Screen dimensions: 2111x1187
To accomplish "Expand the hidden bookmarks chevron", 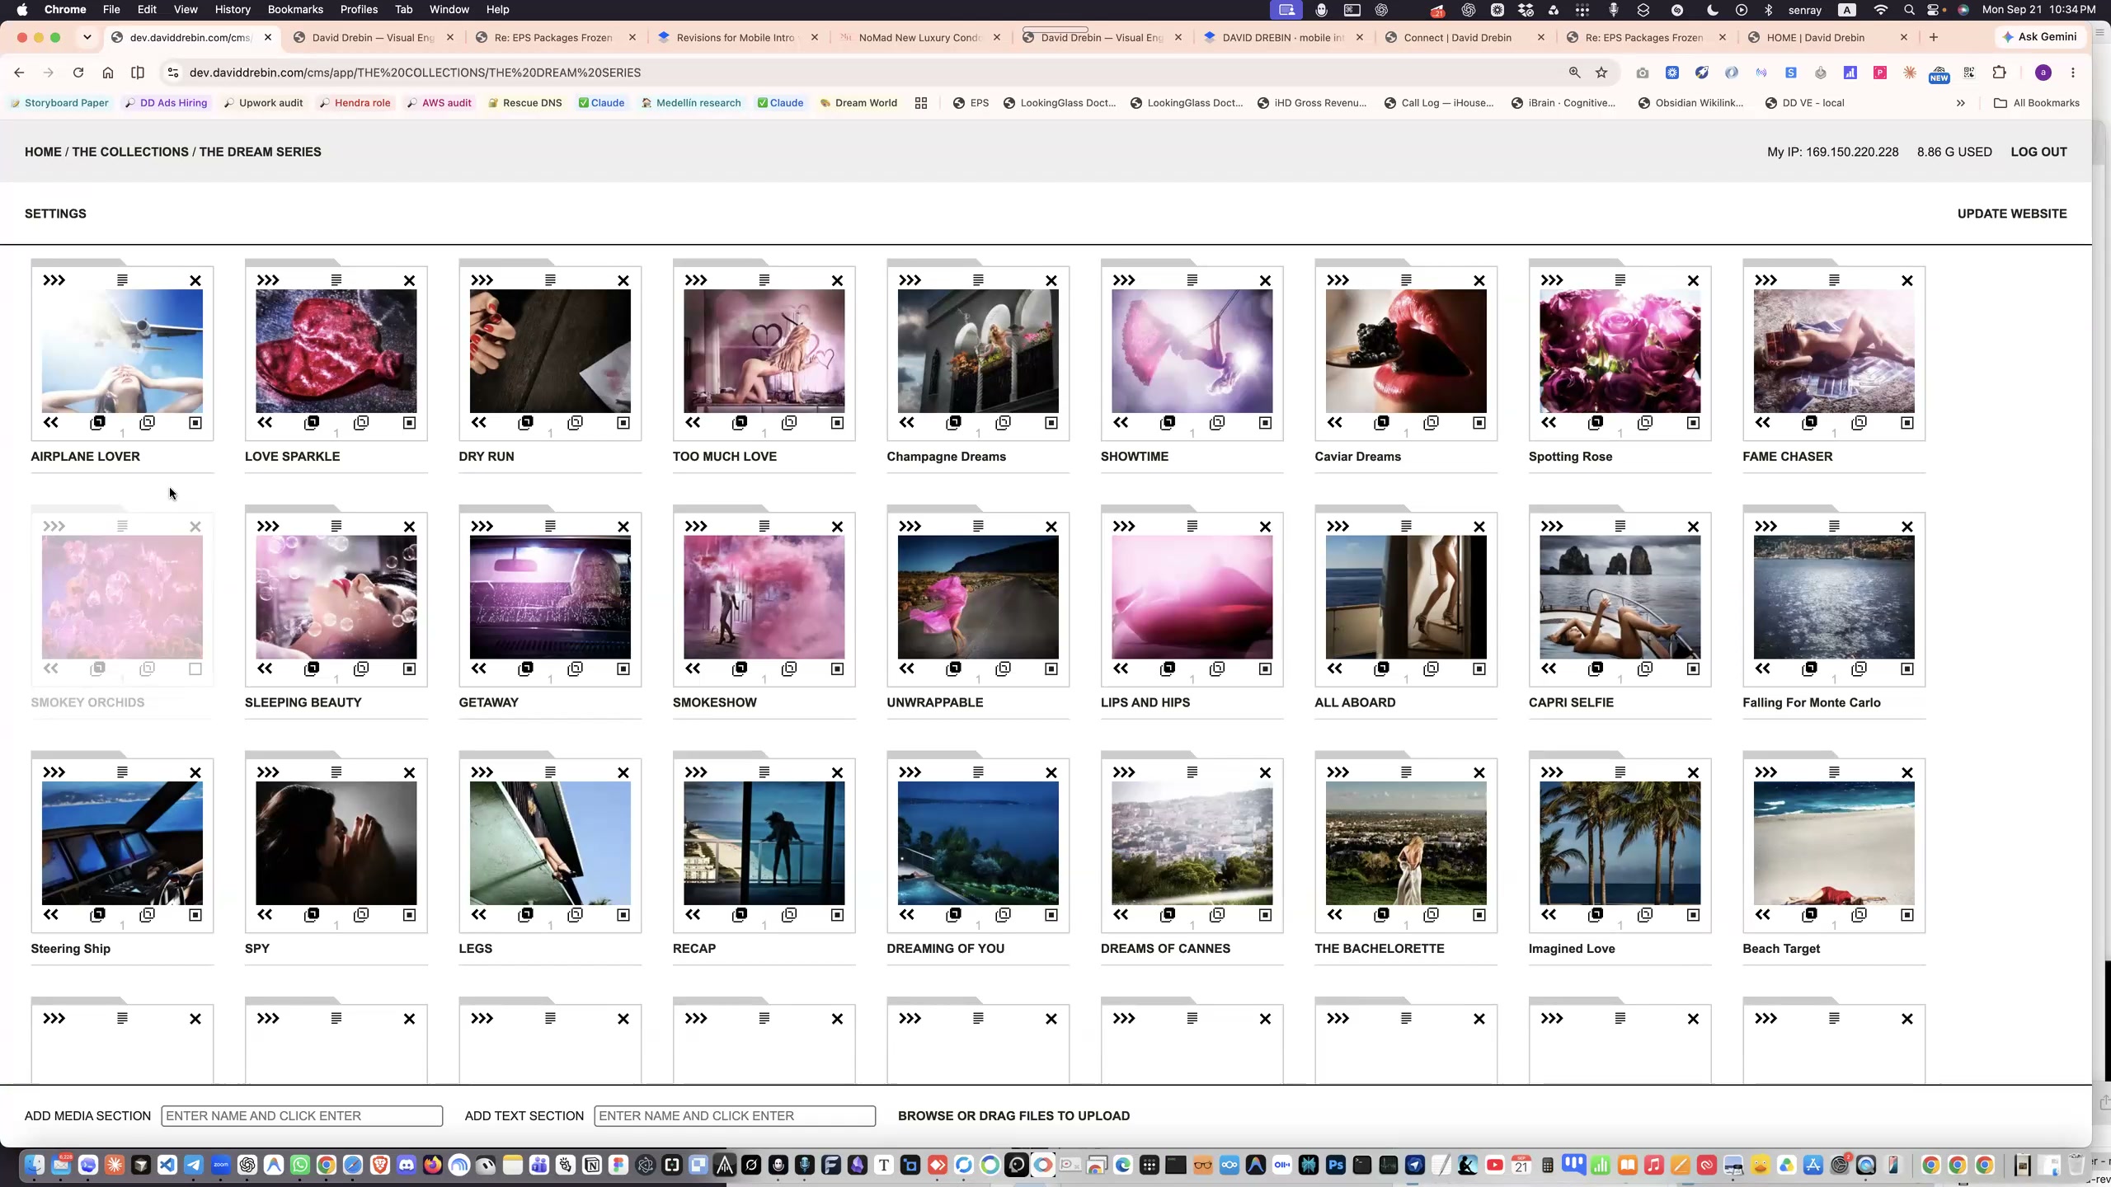I will click(1961, 103).
